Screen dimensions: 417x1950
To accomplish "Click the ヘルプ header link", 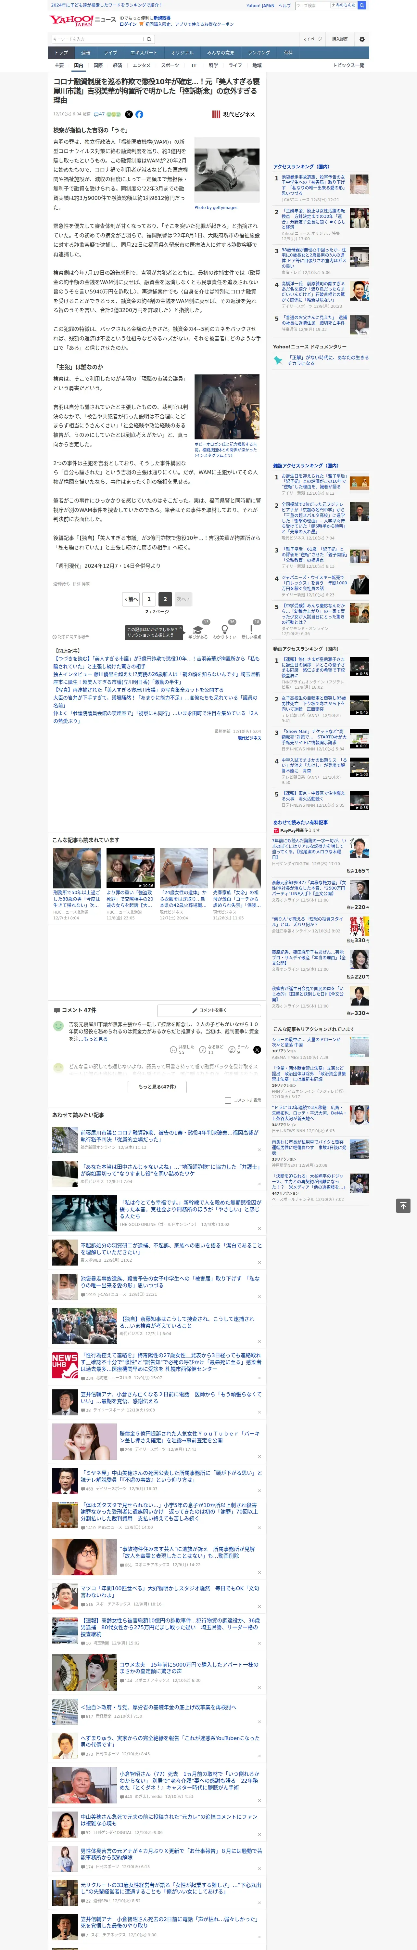I will tap(284, 5).
